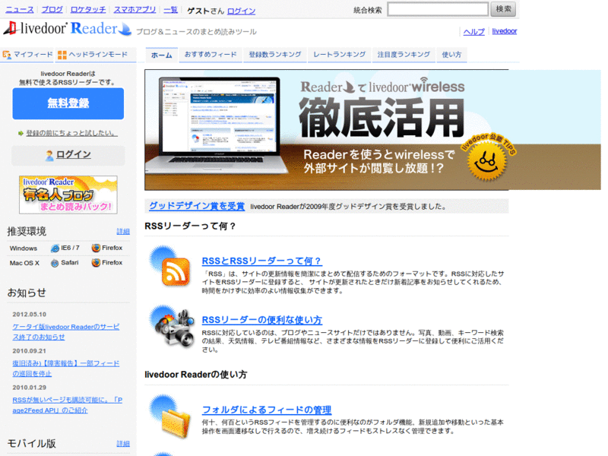Image resolution: width=608 pixels, height=456 pixels.
Task: Click the 徹底活用 wireless hero banner
Action: tap(327, 130)
